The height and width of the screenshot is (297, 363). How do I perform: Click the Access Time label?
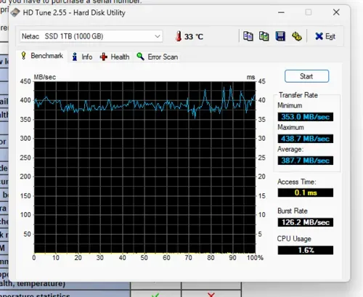tap(297, 182)
